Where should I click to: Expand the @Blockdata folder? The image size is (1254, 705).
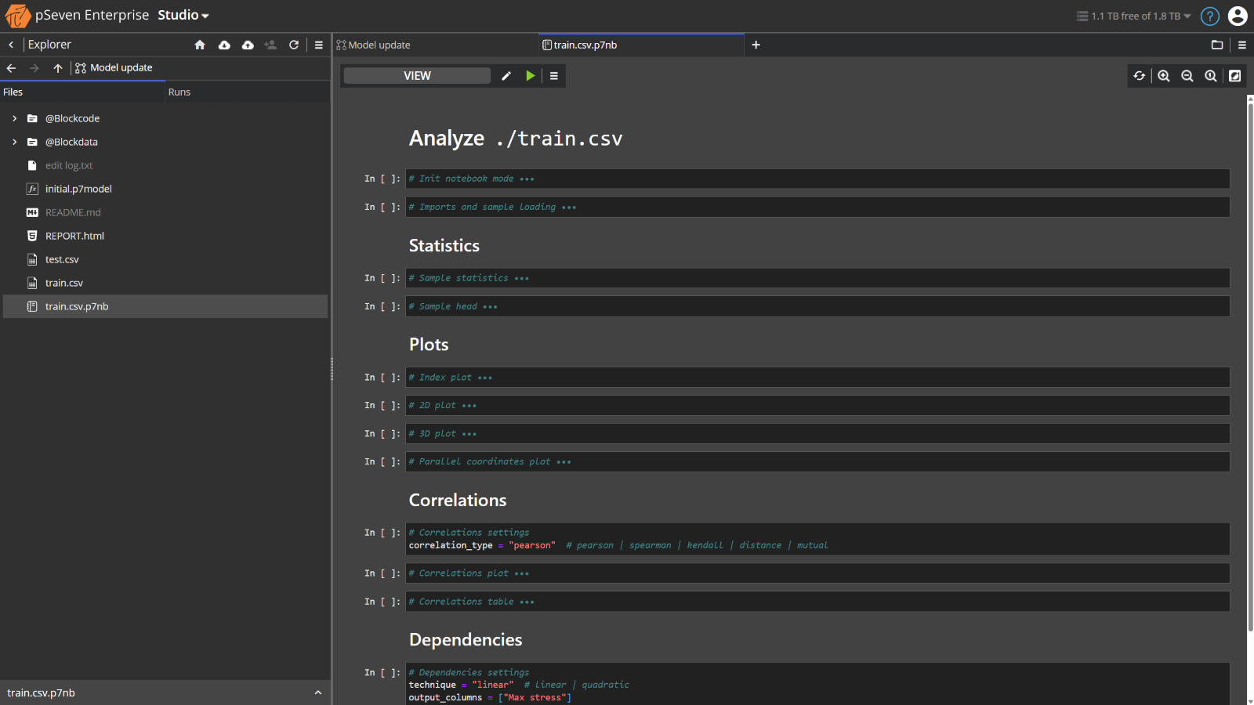tap(13, 142)
